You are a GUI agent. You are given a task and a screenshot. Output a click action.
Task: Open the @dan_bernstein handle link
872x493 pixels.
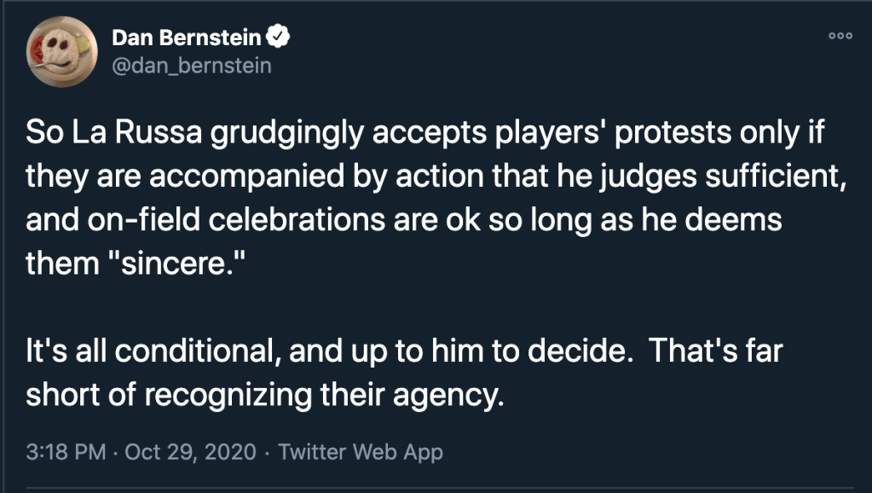[x=192, y=65]
